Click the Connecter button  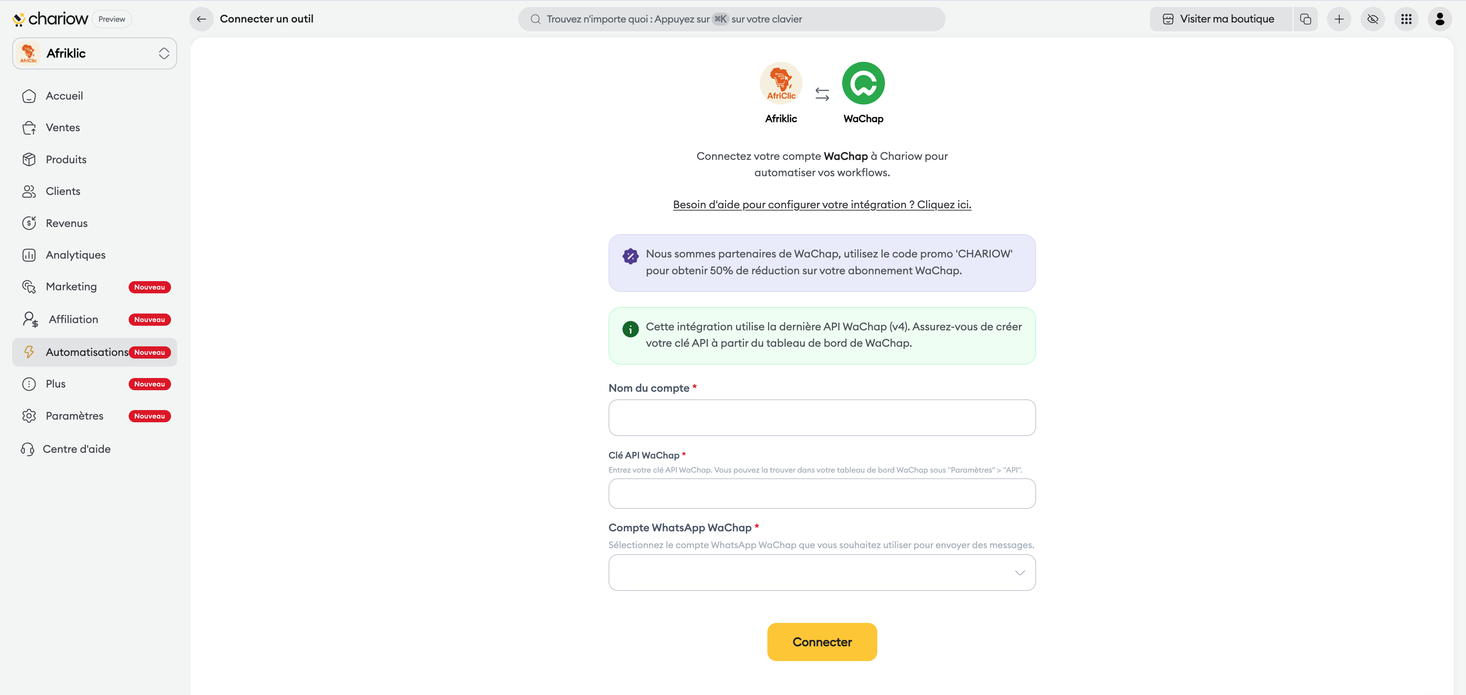click(822, 642)
